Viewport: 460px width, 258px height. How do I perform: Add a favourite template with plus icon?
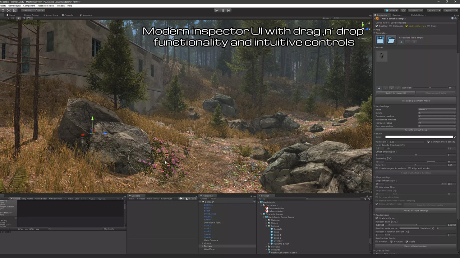pos(401,42)
